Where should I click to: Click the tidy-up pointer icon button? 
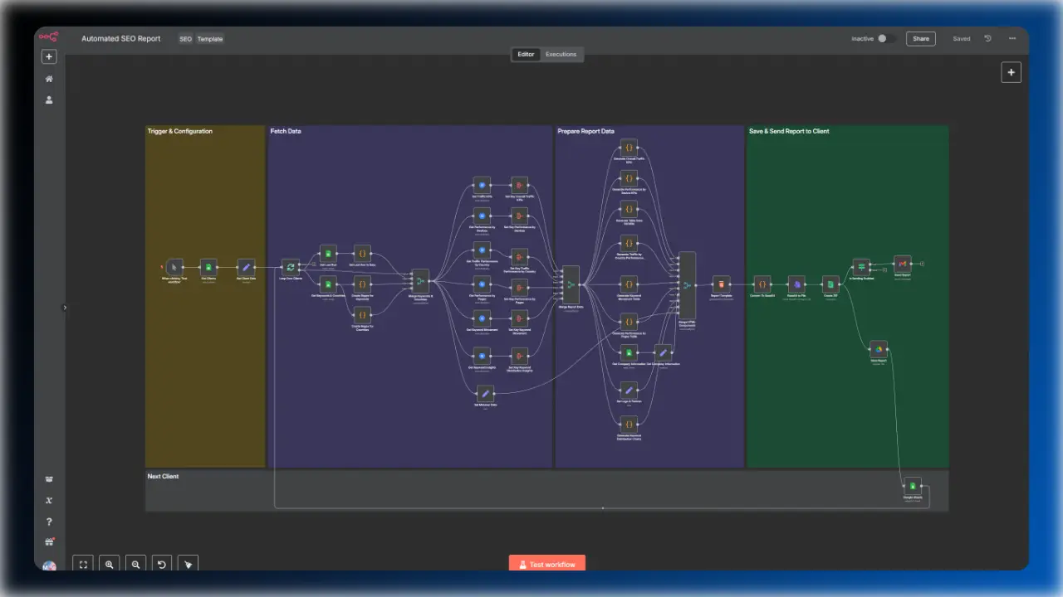click(189, 565)
